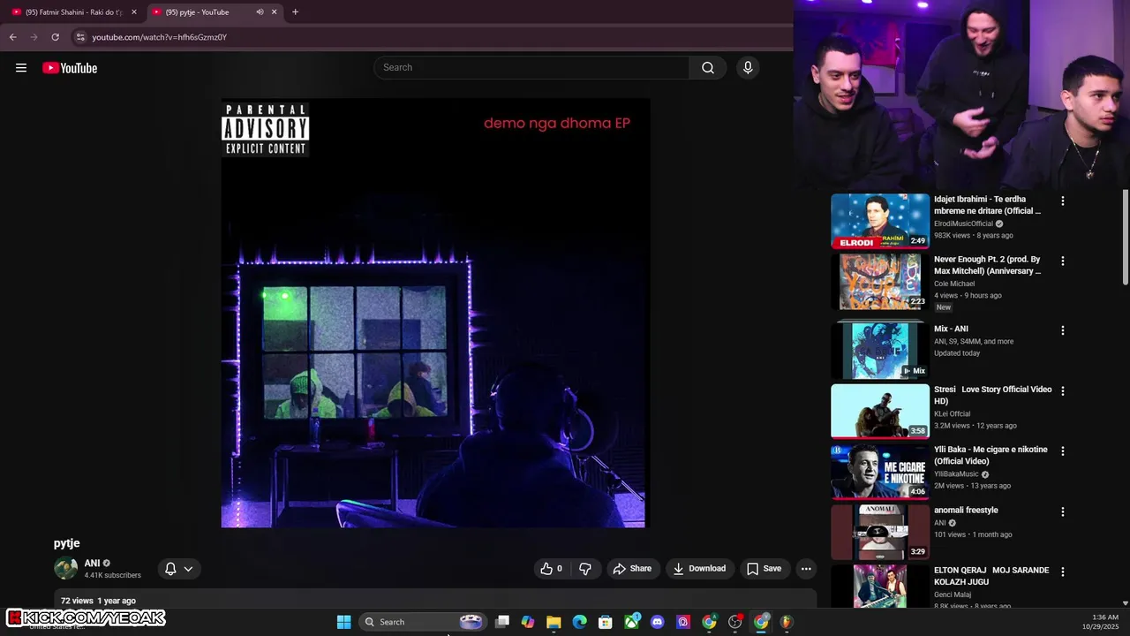Go to the YouTube home logo

click(70, 68)
